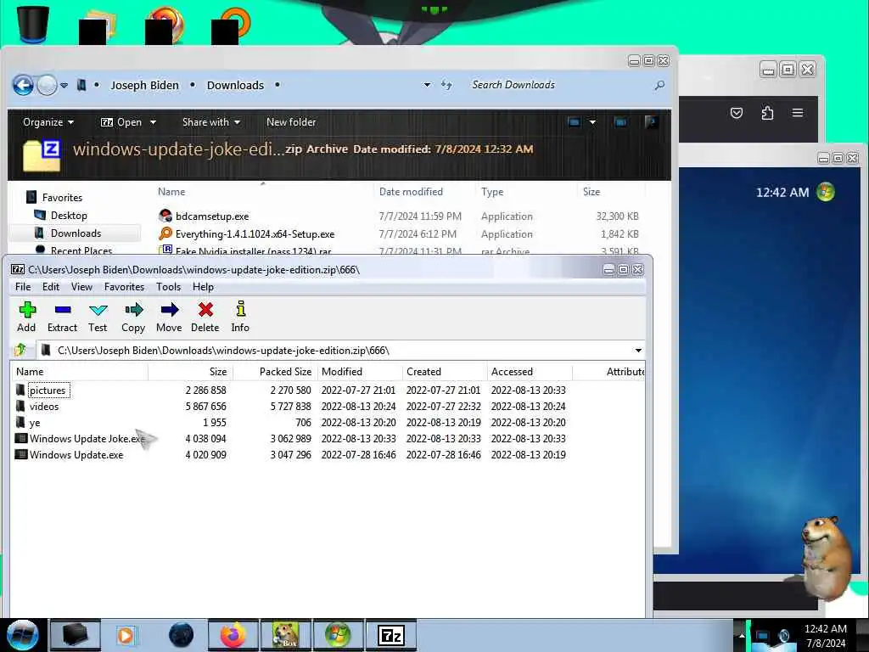The width and height of the screenshot is (869, 652).
Task: Expand Explorer address bar history dropdown
Action: pos(427,85)
